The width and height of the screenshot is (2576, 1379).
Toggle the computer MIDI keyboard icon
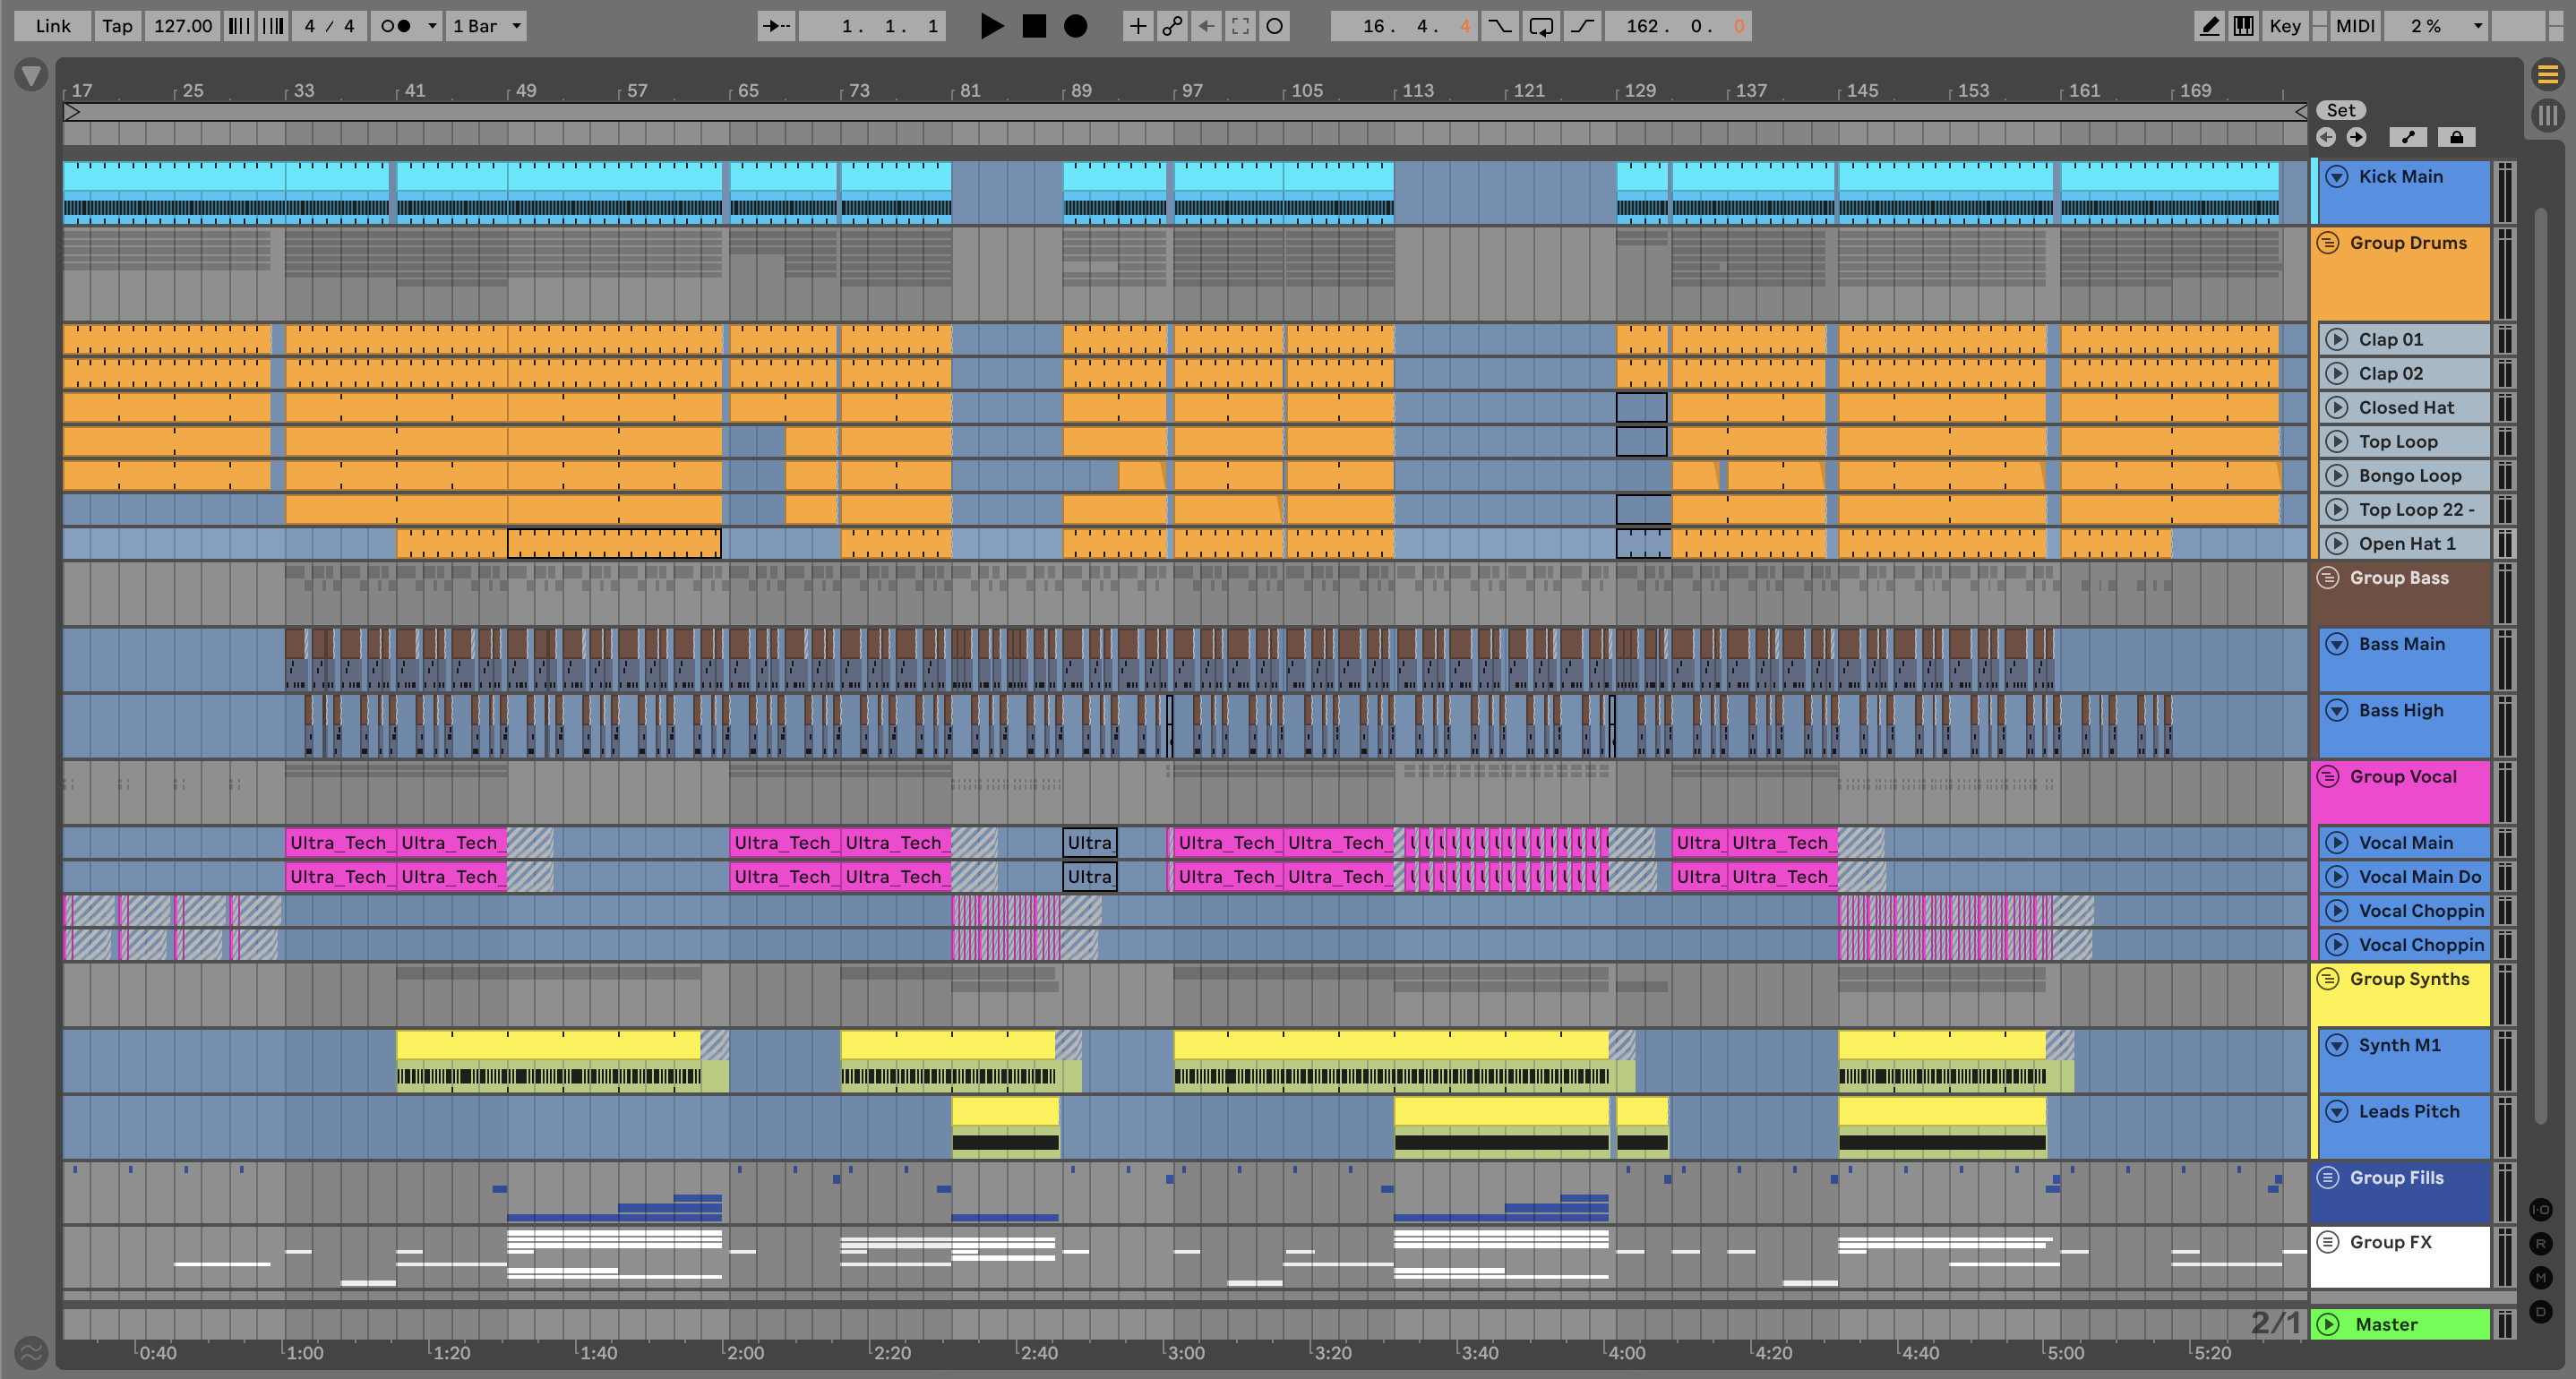[2243, 26]
